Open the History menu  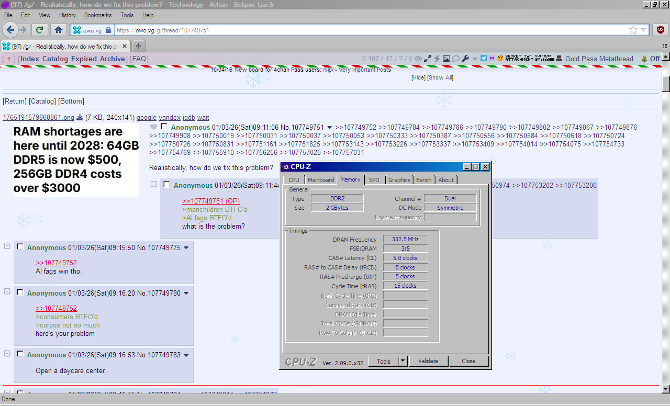[68, 15]
